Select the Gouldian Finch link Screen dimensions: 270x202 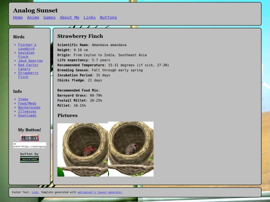tap(26, 55)
